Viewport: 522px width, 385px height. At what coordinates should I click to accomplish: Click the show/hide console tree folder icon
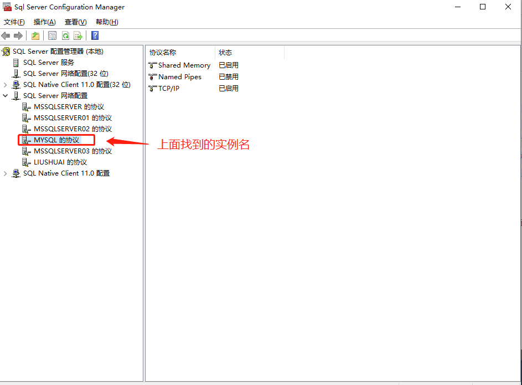35,35
